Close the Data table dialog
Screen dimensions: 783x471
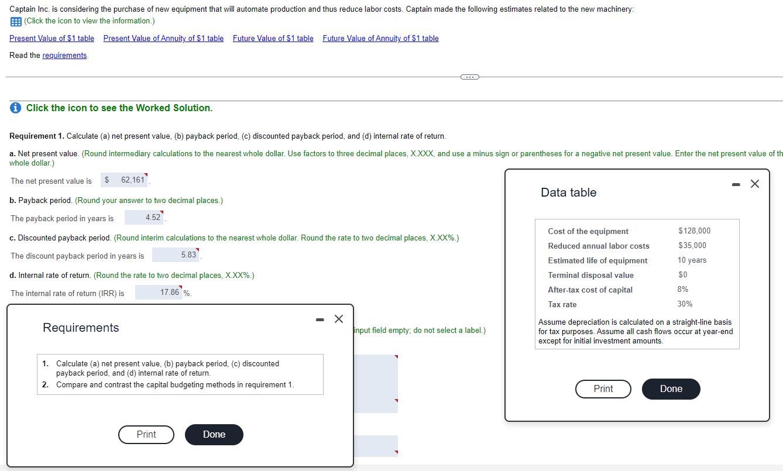(754, 183)
